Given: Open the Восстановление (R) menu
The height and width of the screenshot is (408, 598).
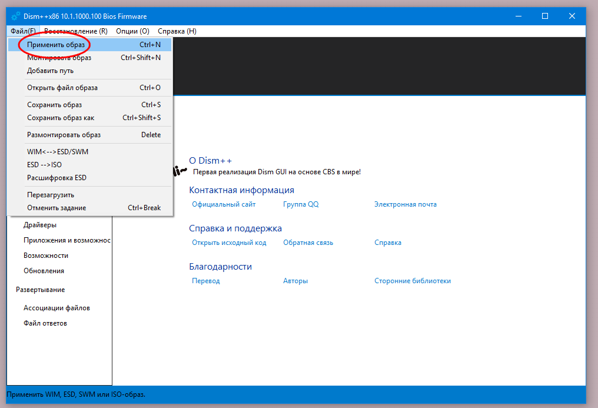Looking at the screenshot, I should (76, 31).
